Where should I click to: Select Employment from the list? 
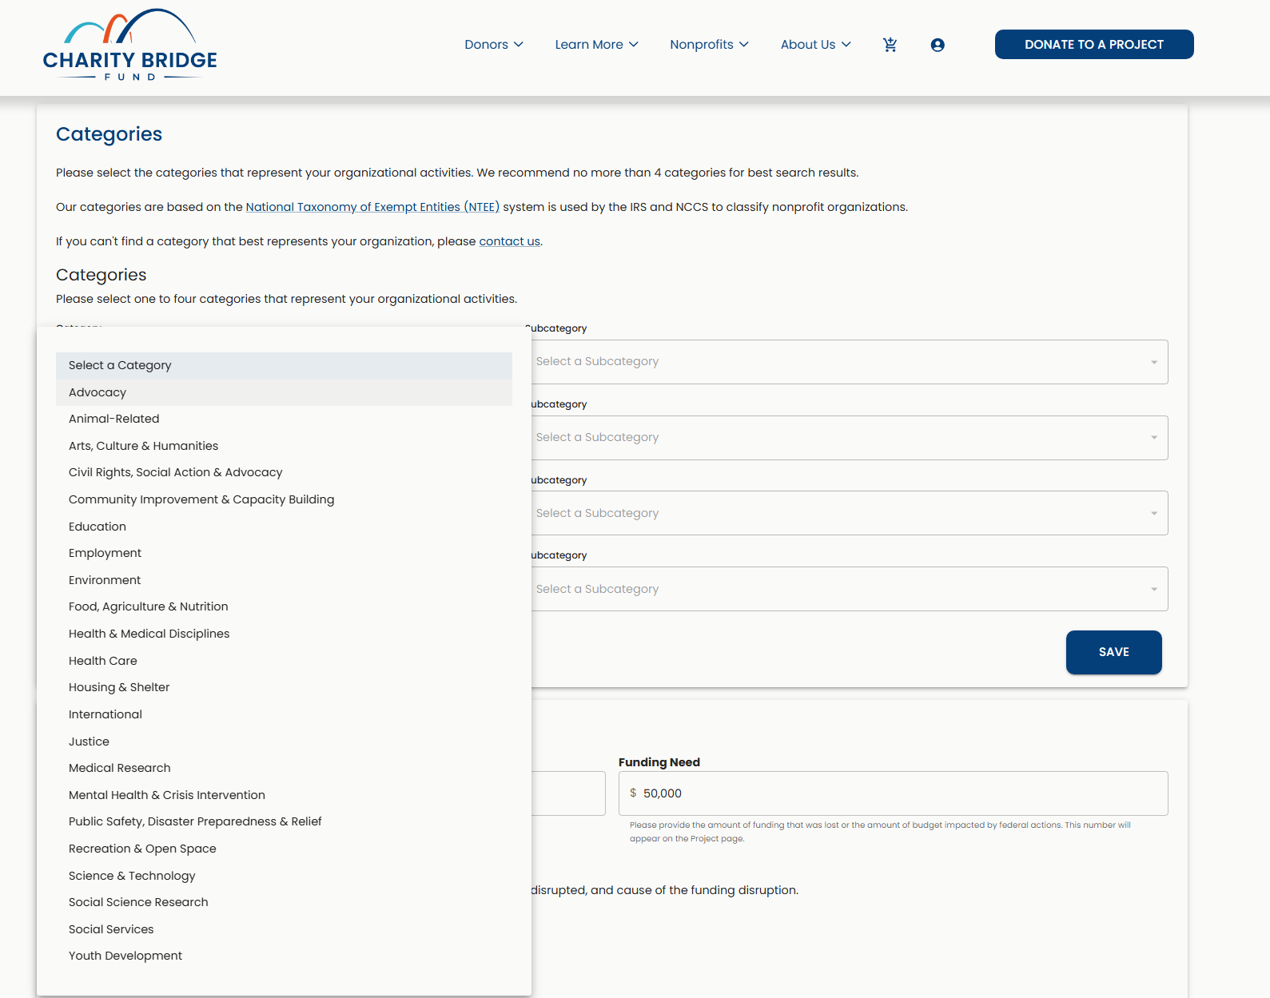284,553
